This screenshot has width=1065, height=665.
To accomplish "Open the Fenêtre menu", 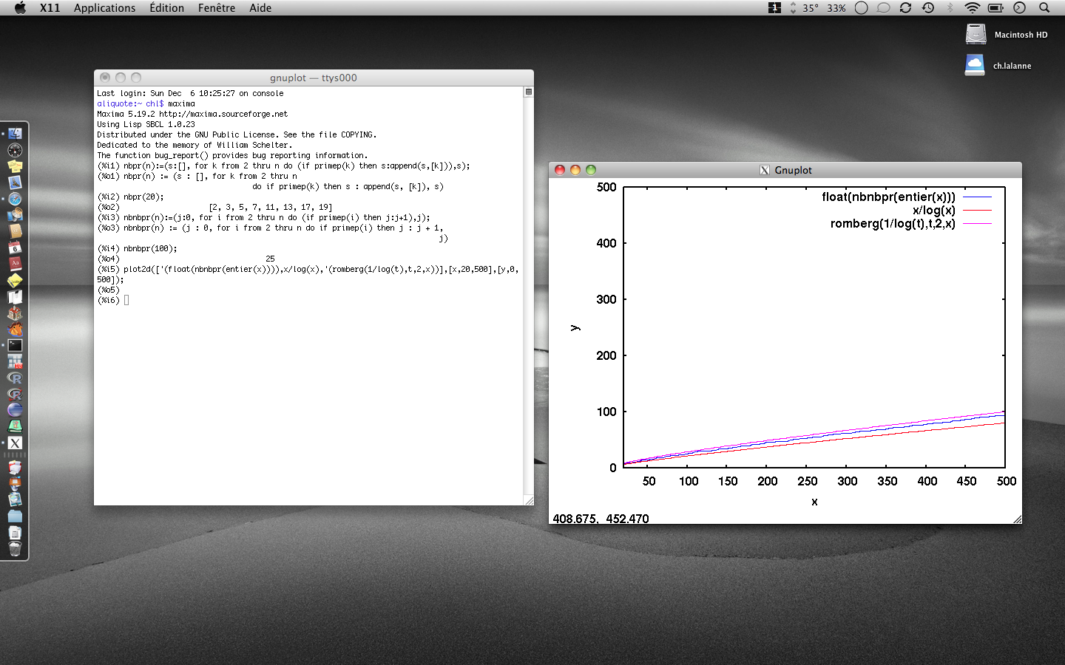I will [217, 8].
